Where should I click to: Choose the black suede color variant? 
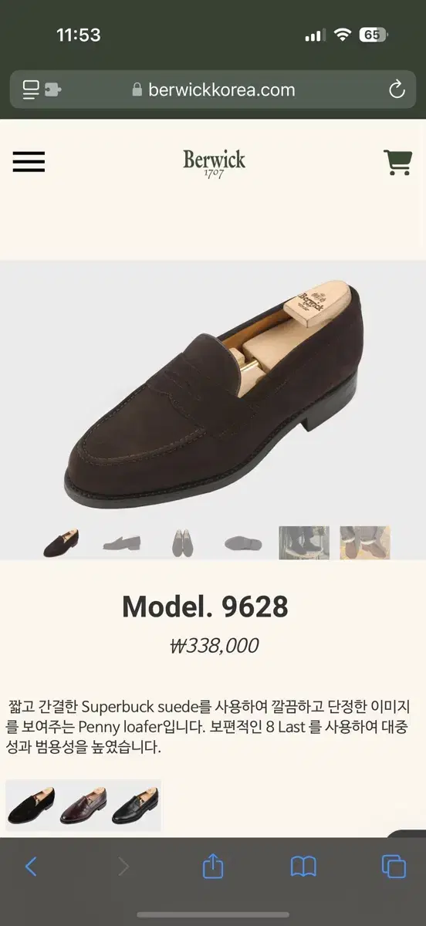pos(31,805)
